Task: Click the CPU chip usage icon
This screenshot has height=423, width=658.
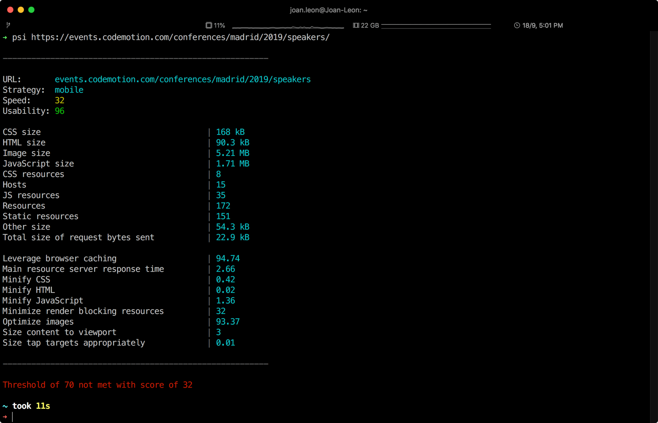Action: pos(209,25)
